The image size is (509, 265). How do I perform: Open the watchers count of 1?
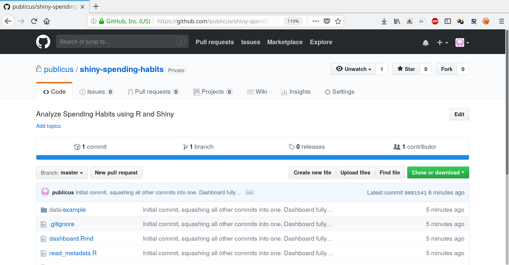pyautogui.click(x=382, y=69)
